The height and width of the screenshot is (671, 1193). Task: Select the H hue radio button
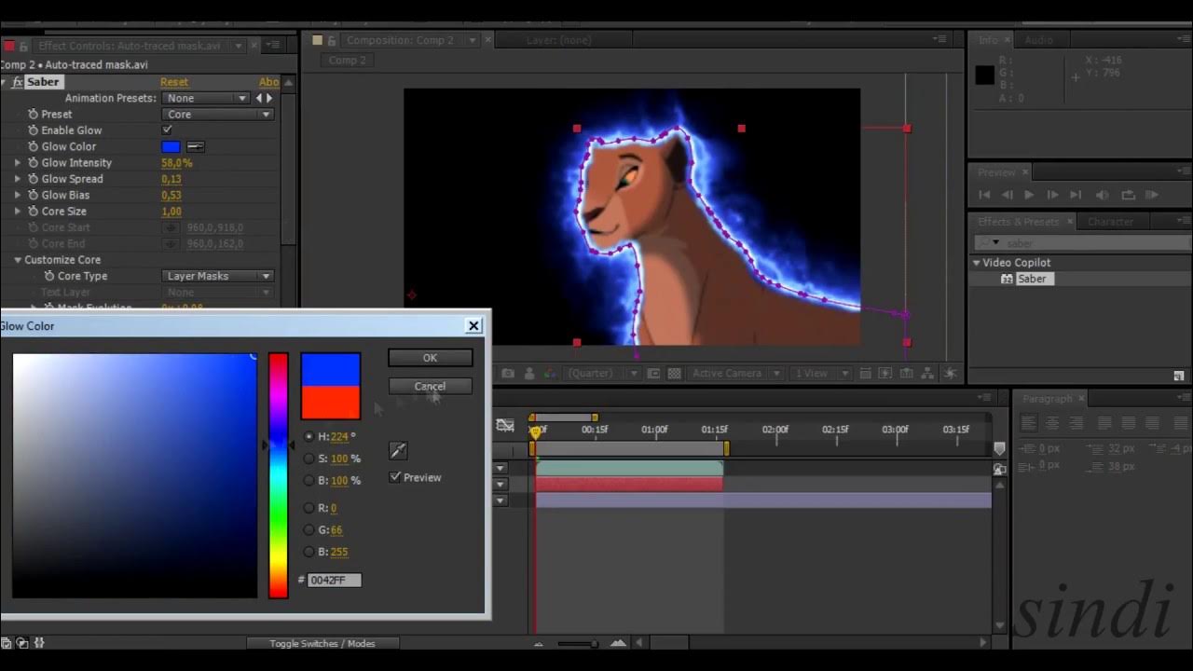point(309,436)
